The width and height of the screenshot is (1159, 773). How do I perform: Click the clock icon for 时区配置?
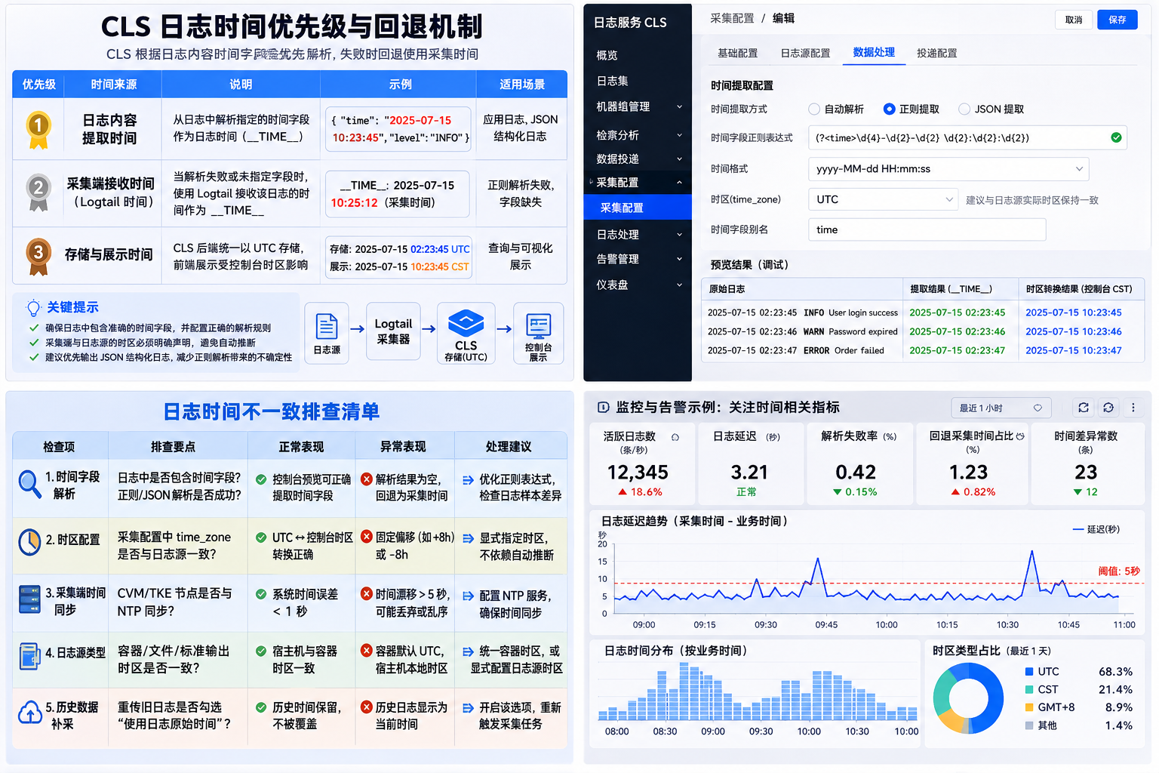pyautogui.click(x=29, y=541)
